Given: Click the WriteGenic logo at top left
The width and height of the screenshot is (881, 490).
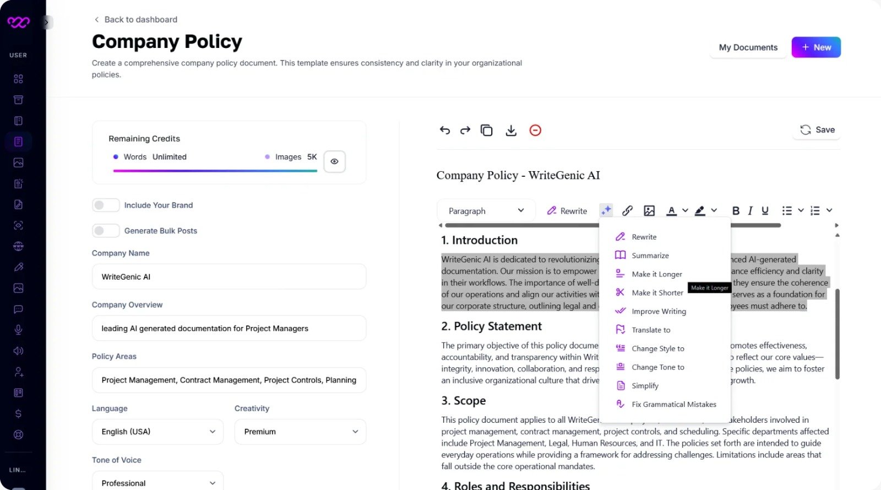Looking at the screenshot, I should 18,22.
